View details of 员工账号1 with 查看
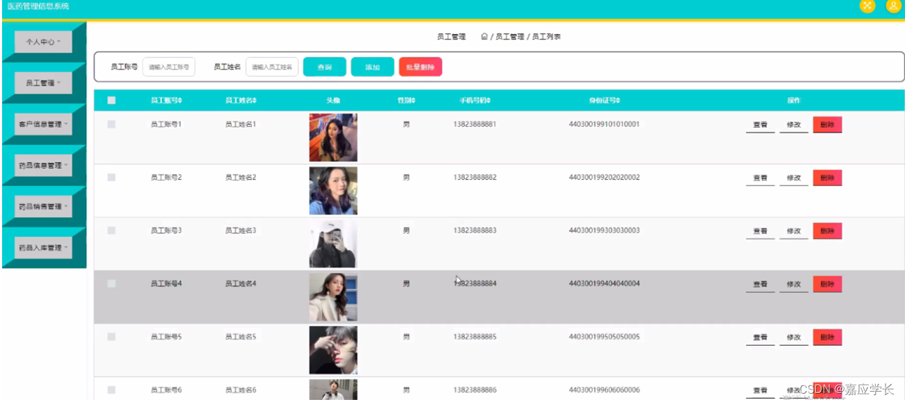905x402 pixels. [x=761, y=125]
